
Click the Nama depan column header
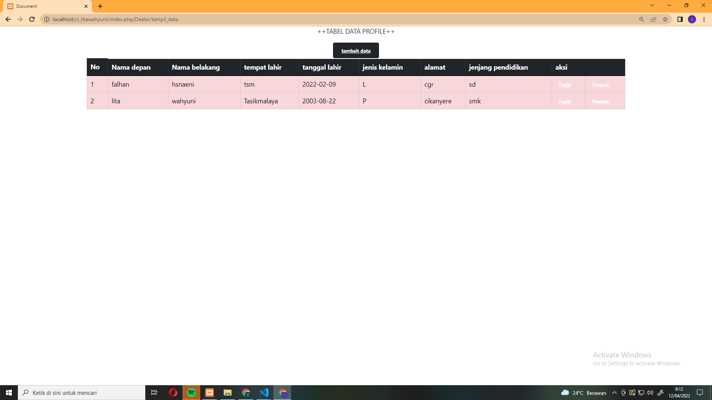pos(138,67)
